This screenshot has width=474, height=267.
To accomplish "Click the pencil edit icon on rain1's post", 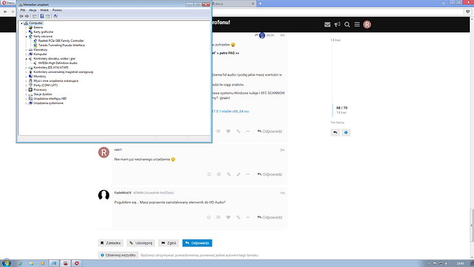I will pos(238,174).
